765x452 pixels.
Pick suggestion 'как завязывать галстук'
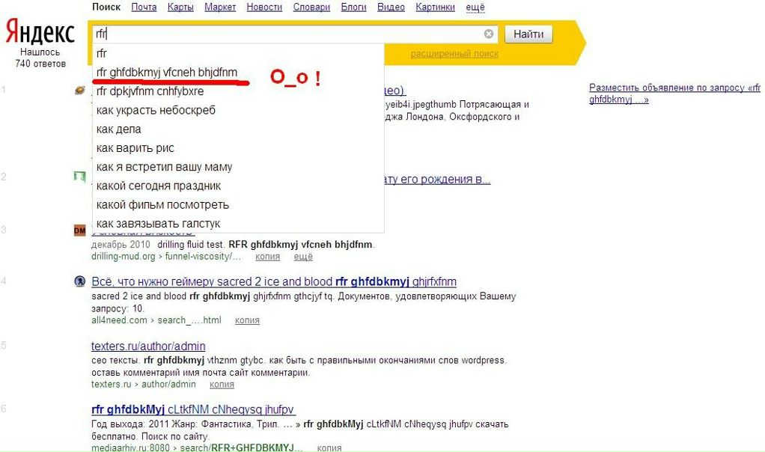click(159, 224)
